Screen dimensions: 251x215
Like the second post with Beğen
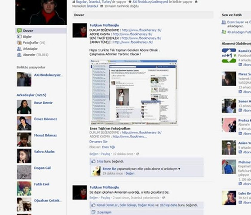point(94,198)
